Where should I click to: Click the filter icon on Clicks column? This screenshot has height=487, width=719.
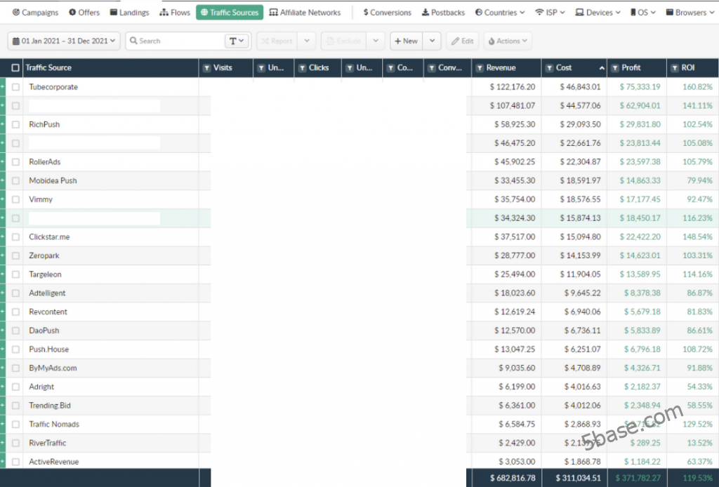tap(303, 68)
